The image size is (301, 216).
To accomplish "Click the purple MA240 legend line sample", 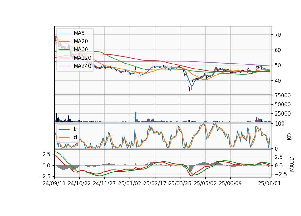I will coord(64,66).
